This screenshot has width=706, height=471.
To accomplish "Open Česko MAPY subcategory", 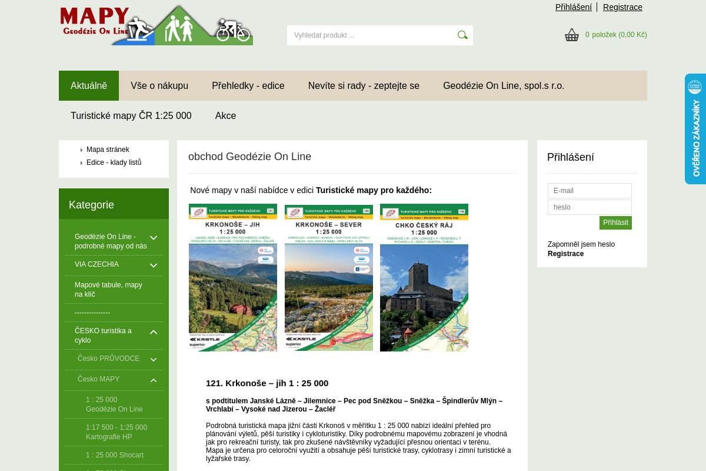I will 98,379.
